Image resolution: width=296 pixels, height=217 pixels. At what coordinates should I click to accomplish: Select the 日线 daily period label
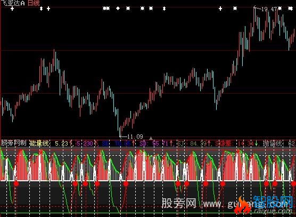point(34,3)
